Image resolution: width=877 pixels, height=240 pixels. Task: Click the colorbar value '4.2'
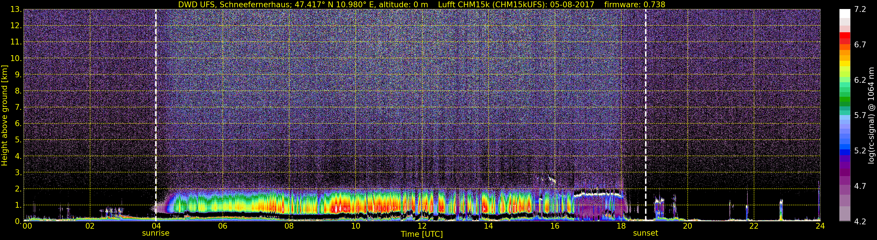860,221
